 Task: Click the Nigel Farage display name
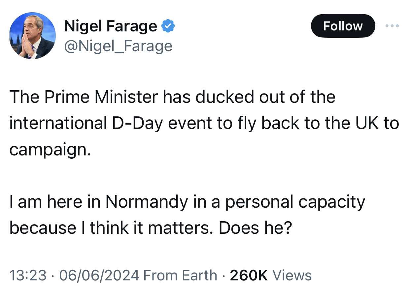111,26
